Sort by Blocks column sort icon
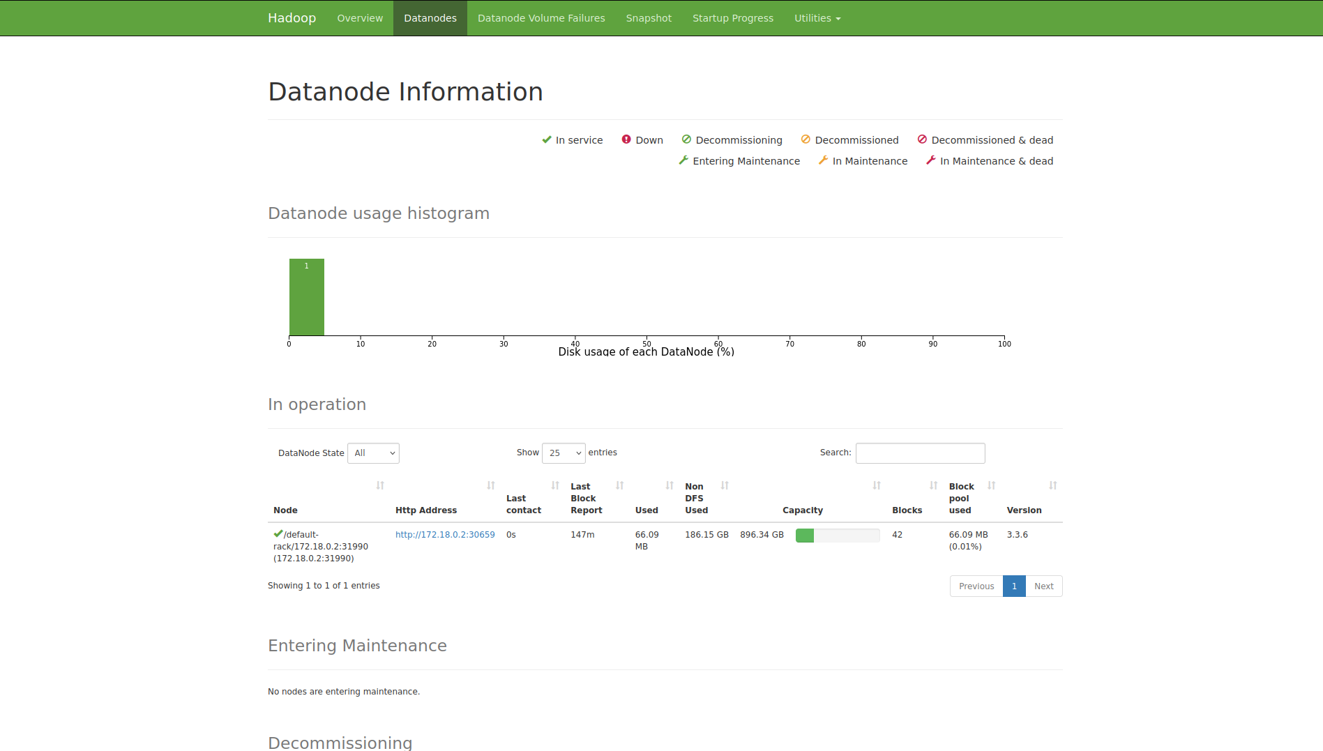 click(933, 485)
